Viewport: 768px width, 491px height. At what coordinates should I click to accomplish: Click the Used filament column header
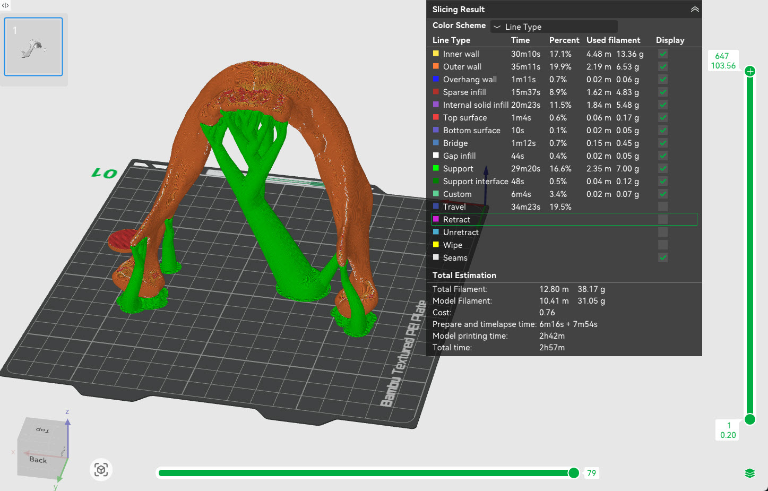pos(613,40)
